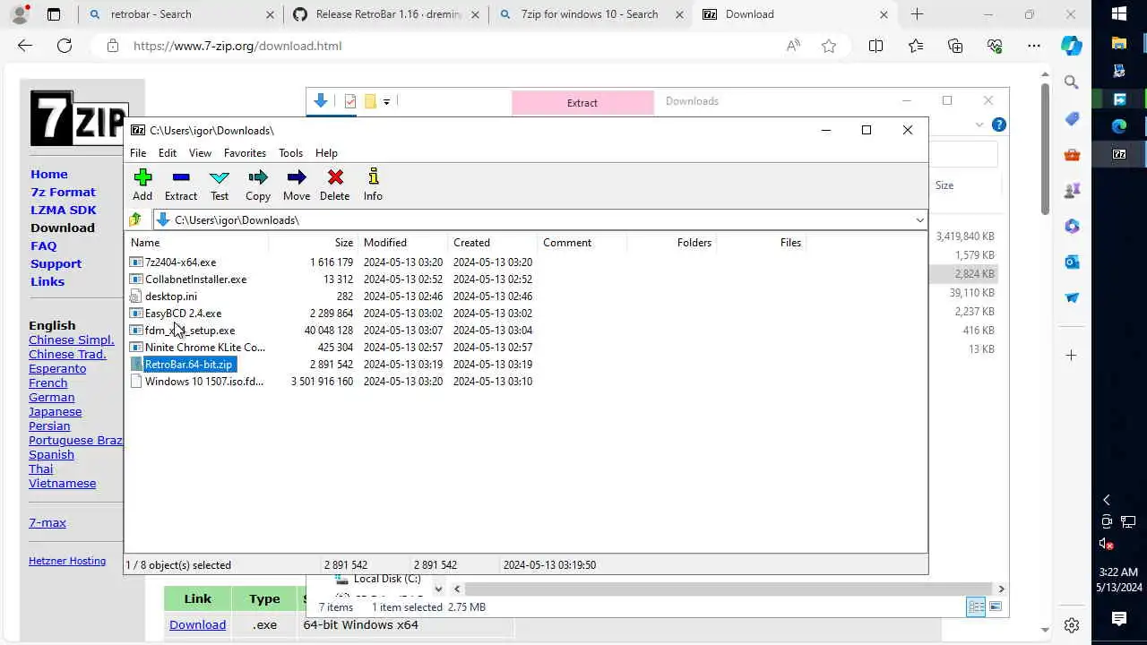Open the notification center icon
The image size is (1147, 645).
1119,618
